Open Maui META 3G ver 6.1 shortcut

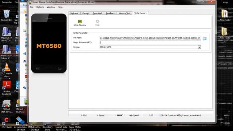point(7,52)
